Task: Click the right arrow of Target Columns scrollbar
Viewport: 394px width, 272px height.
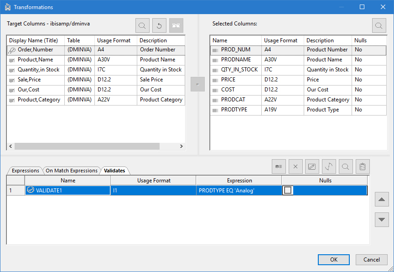Action: tap(181, 146)
